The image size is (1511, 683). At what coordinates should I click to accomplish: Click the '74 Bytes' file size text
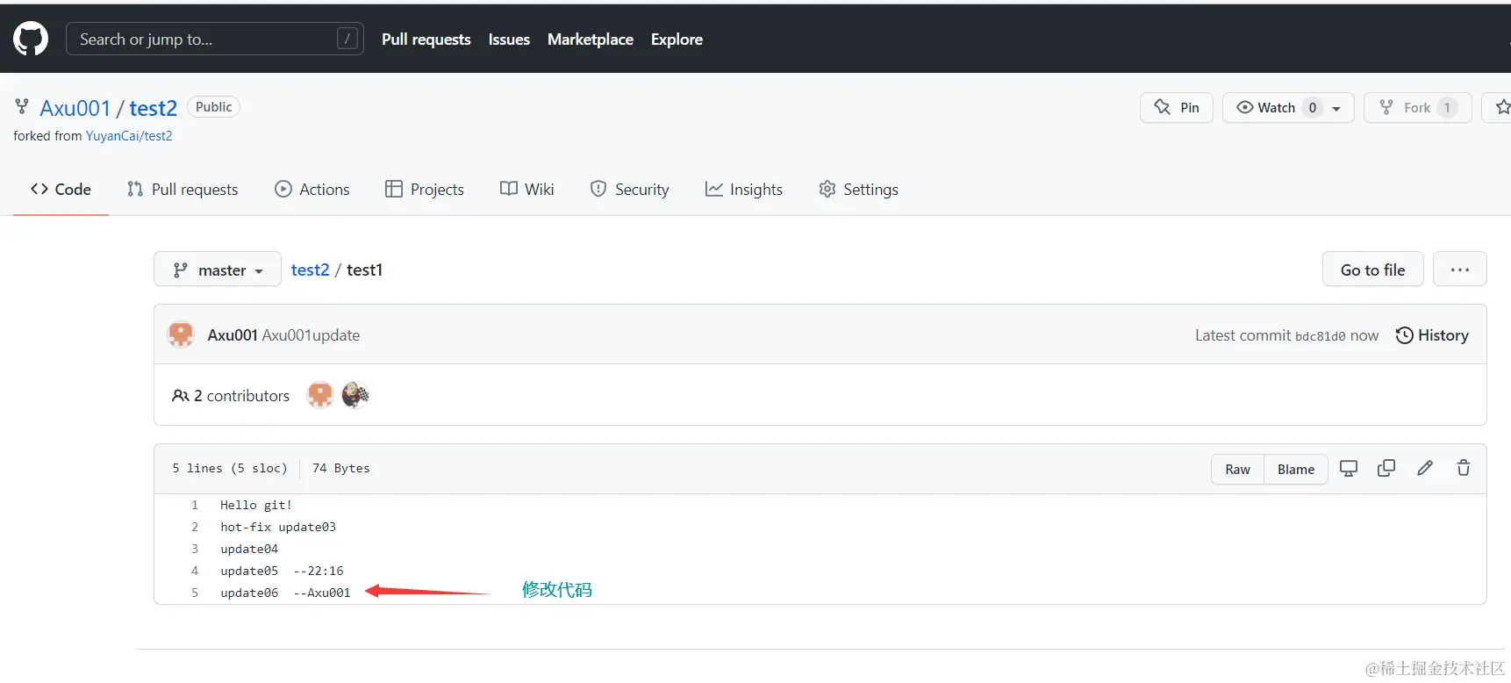point(341,468)
